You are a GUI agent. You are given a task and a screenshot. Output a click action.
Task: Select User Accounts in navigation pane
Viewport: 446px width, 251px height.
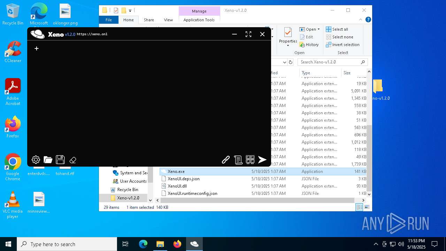130,181
